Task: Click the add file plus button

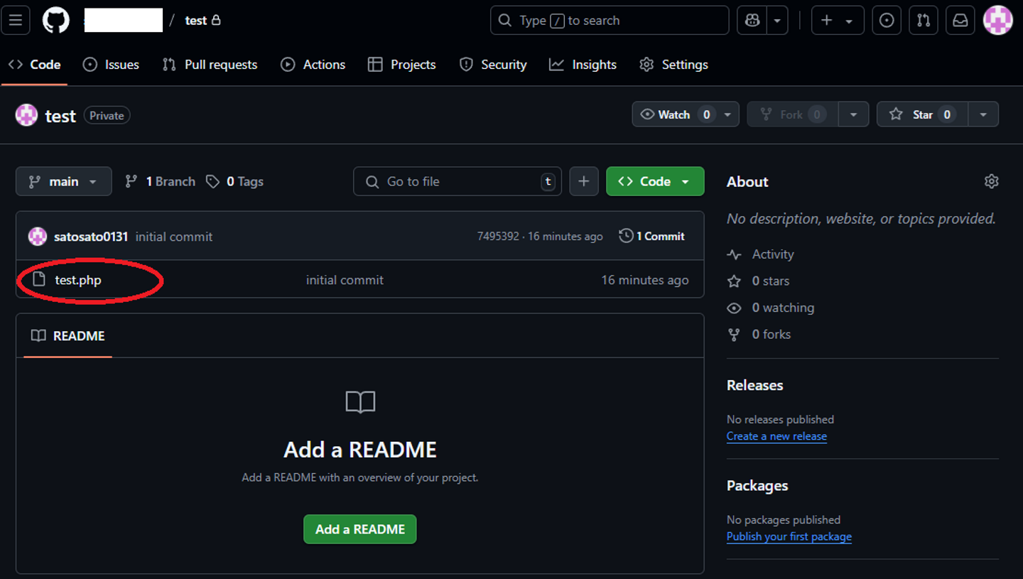Action: coord(584,181)
